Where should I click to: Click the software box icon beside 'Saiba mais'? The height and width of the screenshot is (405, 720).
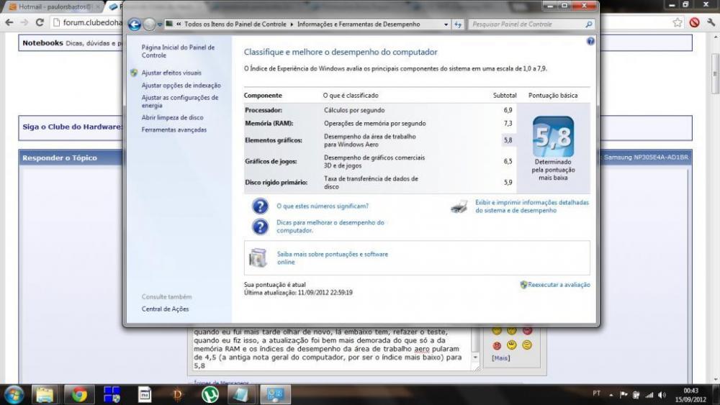tap(258, 258)
